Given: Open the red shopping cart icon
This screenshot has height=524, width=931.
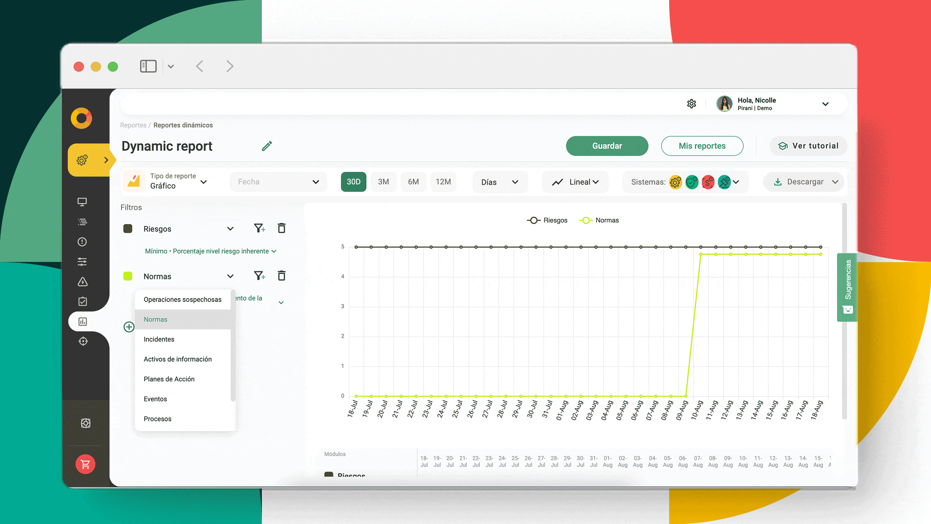Looking at the screenshot, I should [x=85, y=464].
